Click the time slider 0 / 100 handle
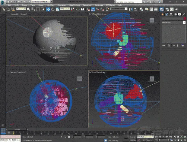The image size is (187, 142). tap(17, 129)
